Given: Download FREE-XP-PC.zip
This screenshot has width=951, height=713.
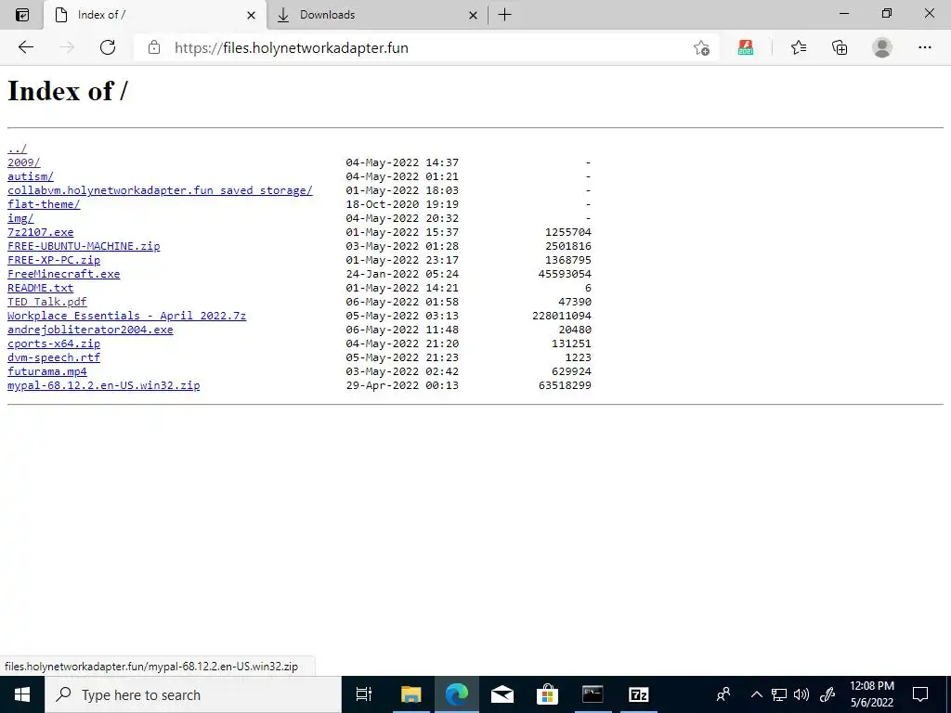Looking at the screenshot, I should click(x=54, y=260).
